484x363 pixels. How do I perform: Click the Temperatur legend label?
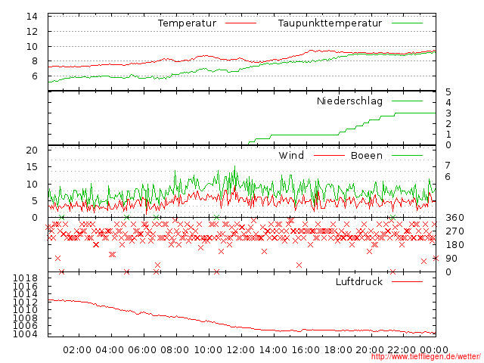pyautogui.click(x=188, y=23)
